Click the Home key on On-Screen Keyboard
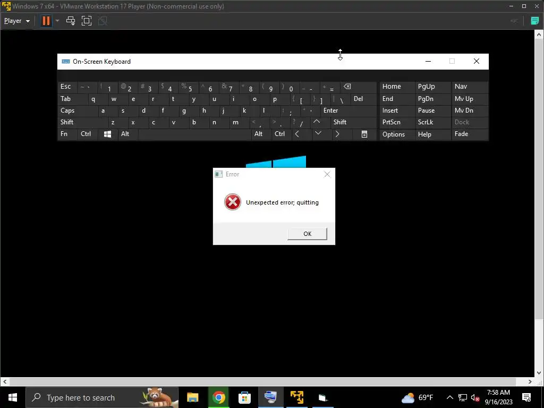Image resolution: width=544 pixels, height=408 pixels. point(397,87)
